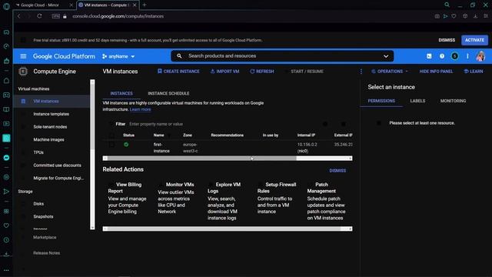Screen dimensions: 492x277
Task: Open a new browser tab with plus button
Action: (145, 5)
